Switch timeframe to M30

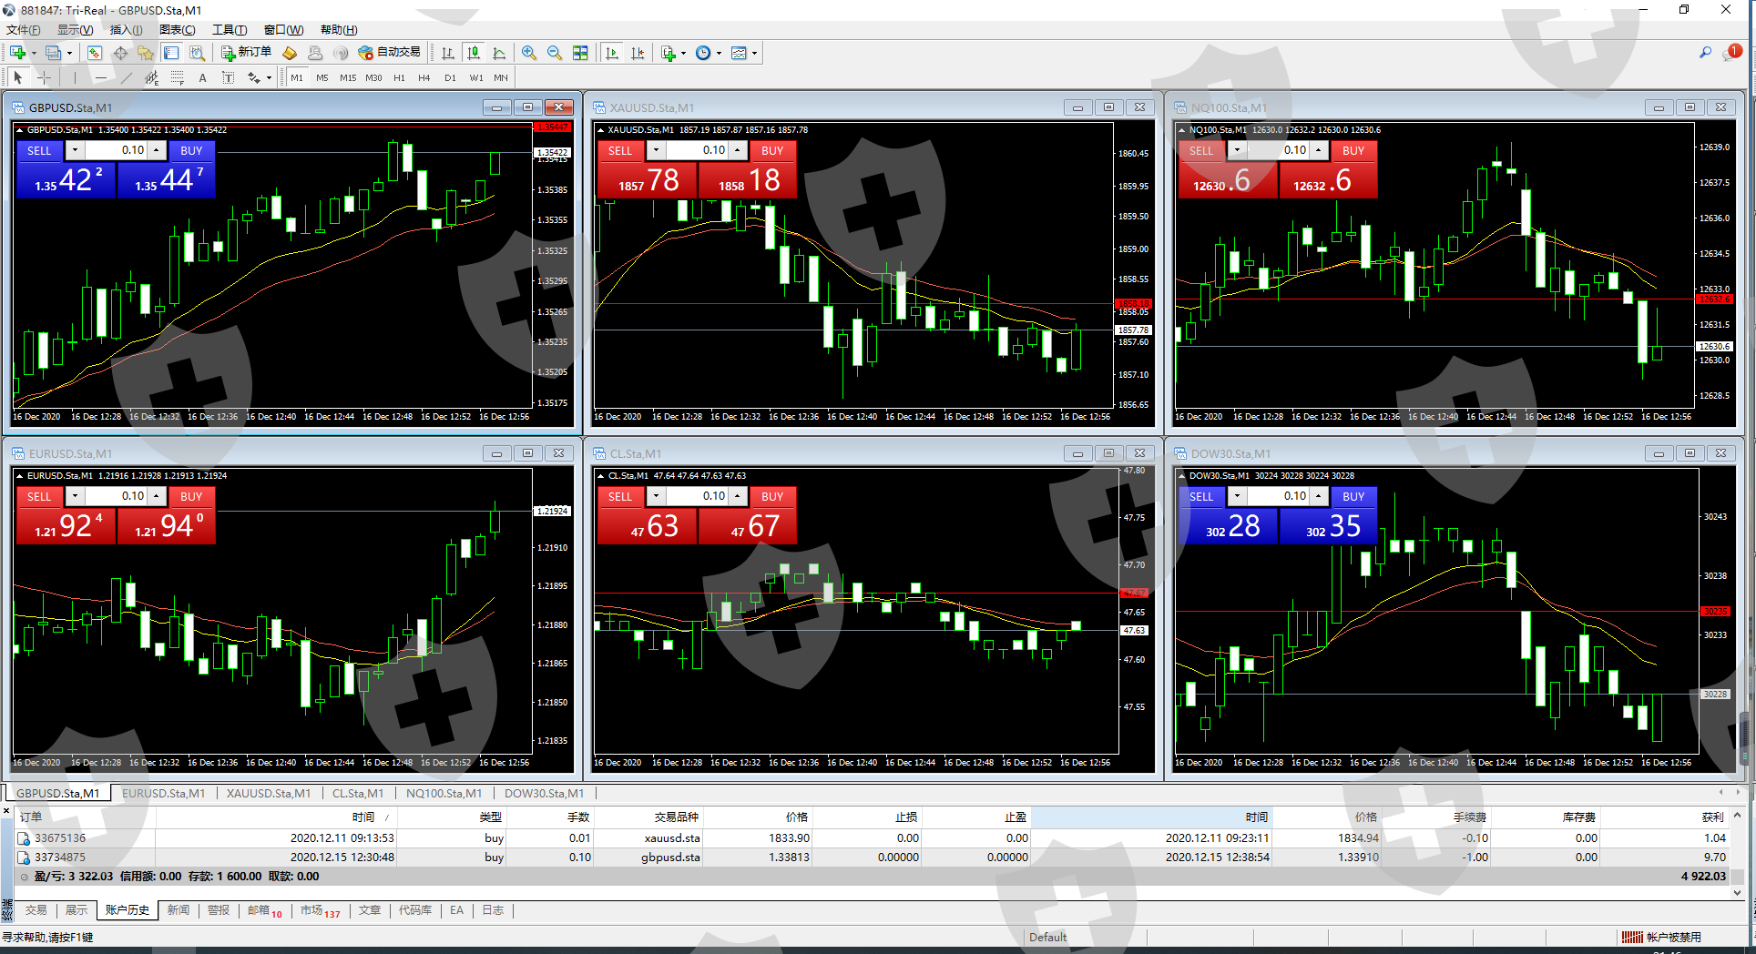[x=373, y=78]
